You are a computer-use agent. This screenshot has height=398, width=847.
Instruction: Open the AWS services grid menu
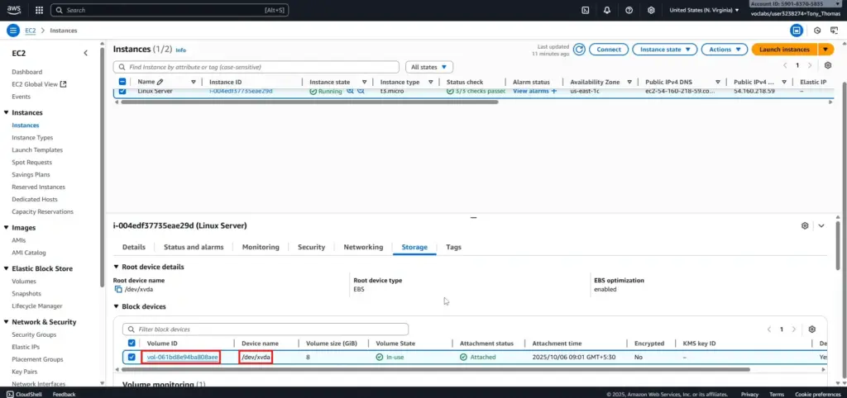[37, 10]
